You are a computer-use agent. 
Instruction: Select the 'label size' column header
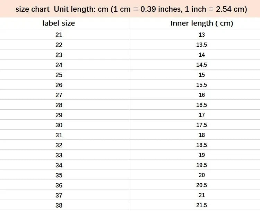(59, 24)
